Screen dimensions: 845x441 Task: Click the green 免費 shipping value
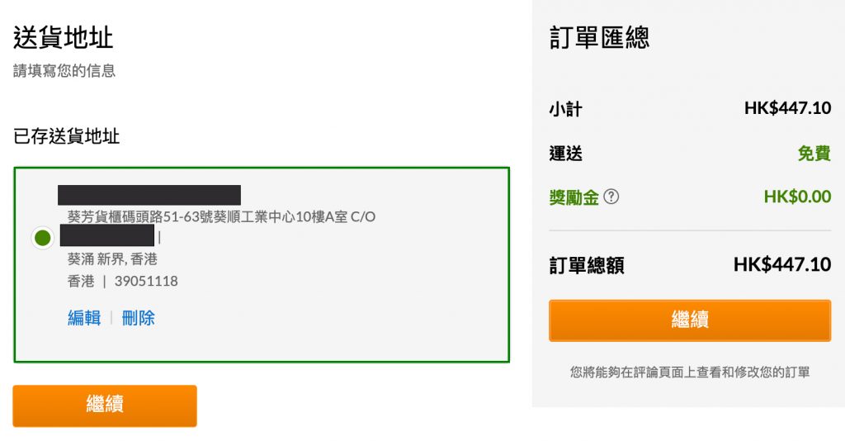pyautogui.click(x=814, y=153)
